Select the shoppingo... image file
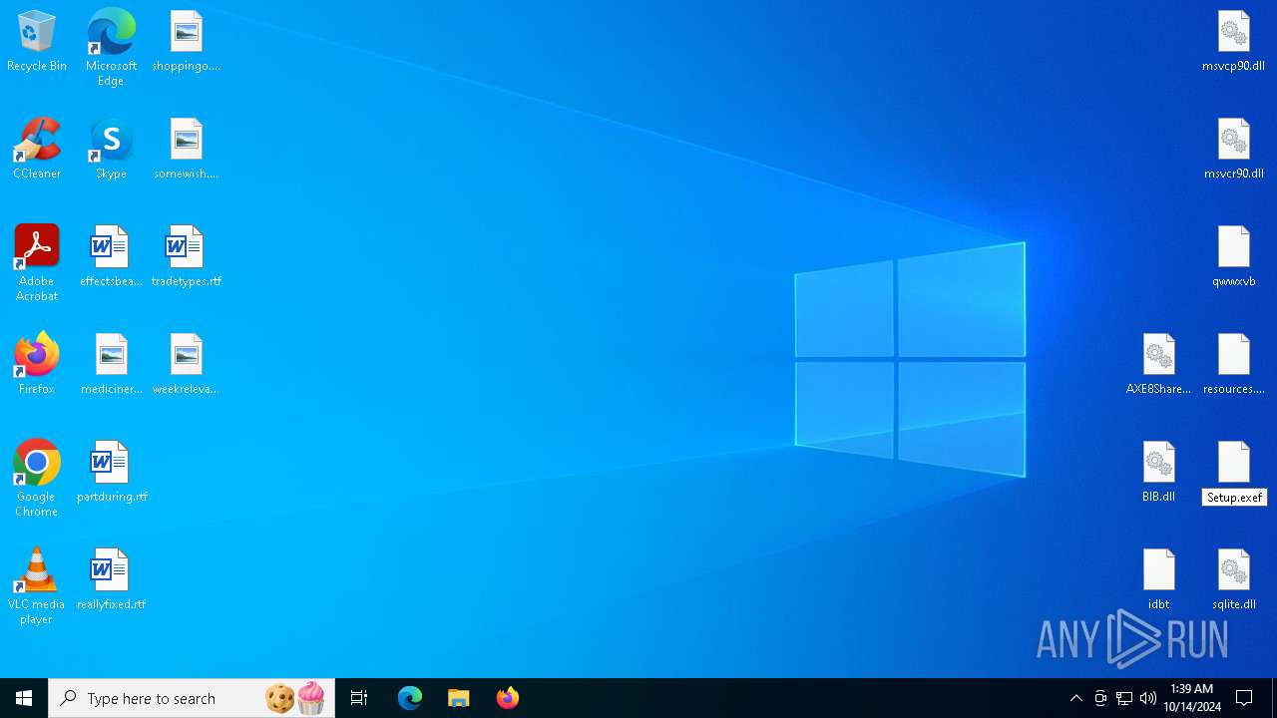Screen dimensions: 1277x718 click(186, 42)
